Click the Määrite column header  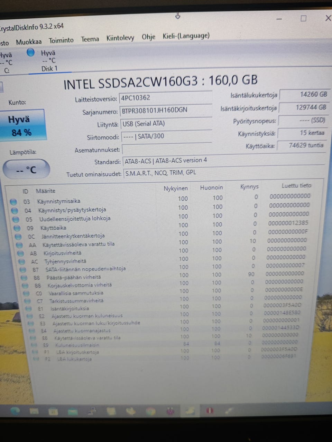[46, 191]
